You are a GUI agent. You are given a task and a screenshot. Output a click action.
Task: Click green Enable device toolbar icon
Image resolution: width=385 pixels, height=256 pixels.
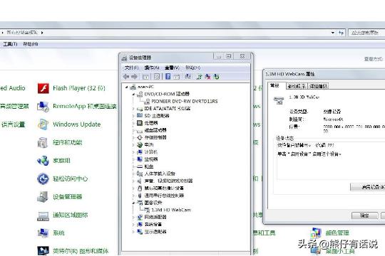point(216,77)
